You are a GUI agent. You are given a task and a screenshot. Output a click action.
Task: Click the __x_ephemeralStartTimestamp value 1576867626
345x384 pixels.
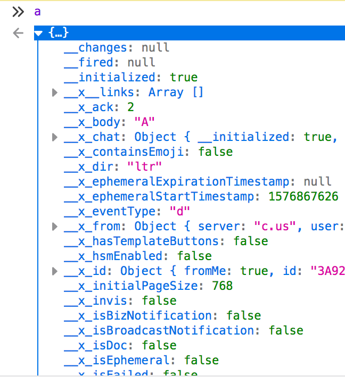coord(303,197)
